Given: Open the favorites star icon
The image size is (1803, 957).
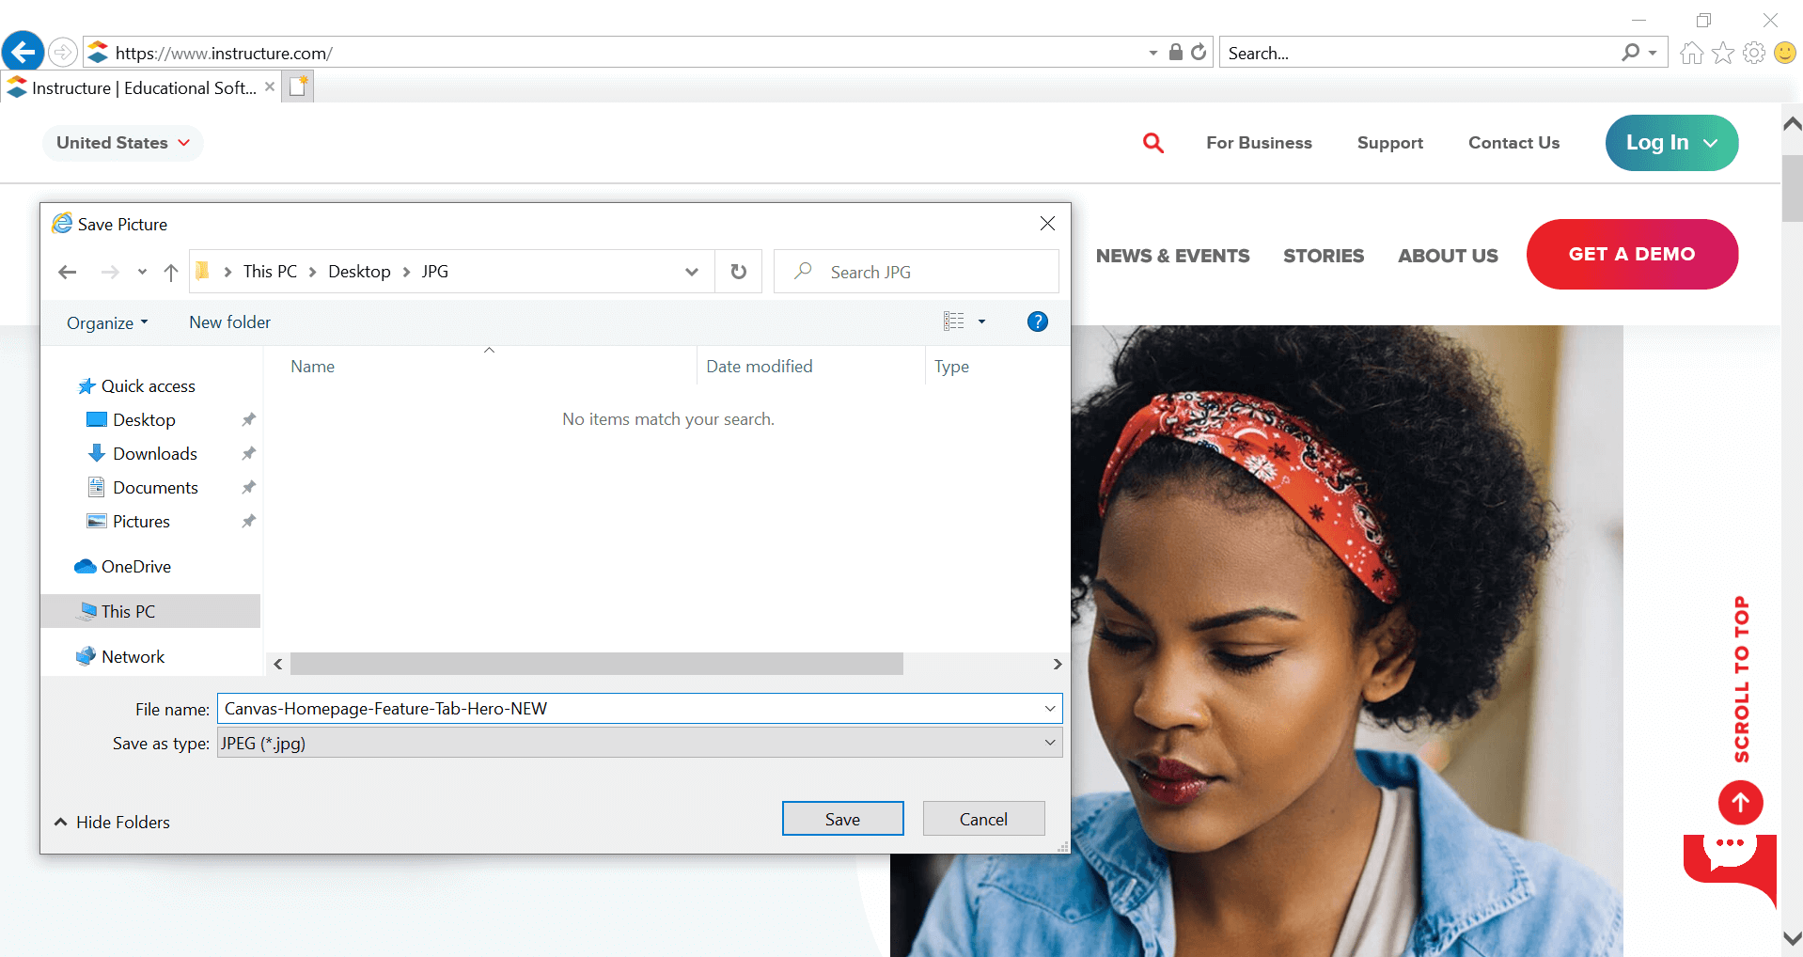Looking at the screenshot, I should click(1722, 54).
